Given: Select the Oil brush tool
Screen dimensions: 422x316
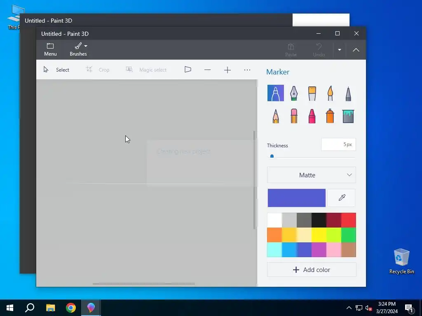Looking at the screenshot, I should (312, 93).
